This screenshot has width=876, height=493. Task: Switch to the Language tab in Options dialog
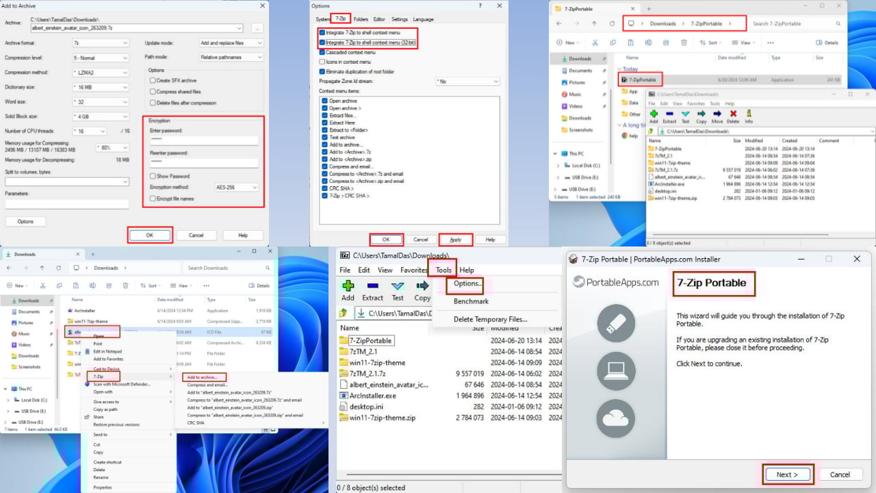pyautogui.click(x=423, y=19)
